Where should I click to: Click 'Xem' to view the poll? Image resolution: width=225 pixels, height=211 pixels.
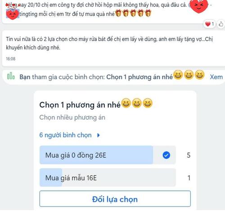click(x=216, y=77)
